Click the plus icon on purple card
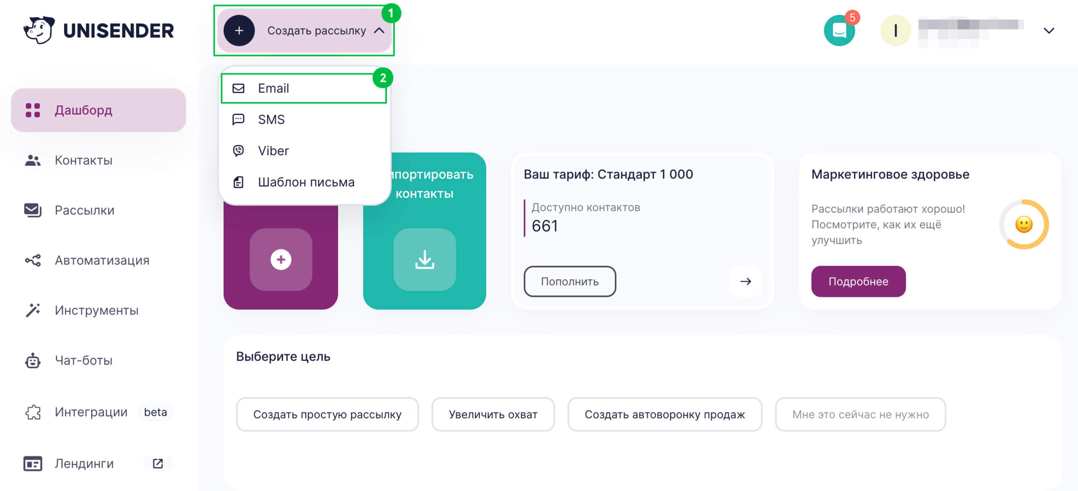 280,259
